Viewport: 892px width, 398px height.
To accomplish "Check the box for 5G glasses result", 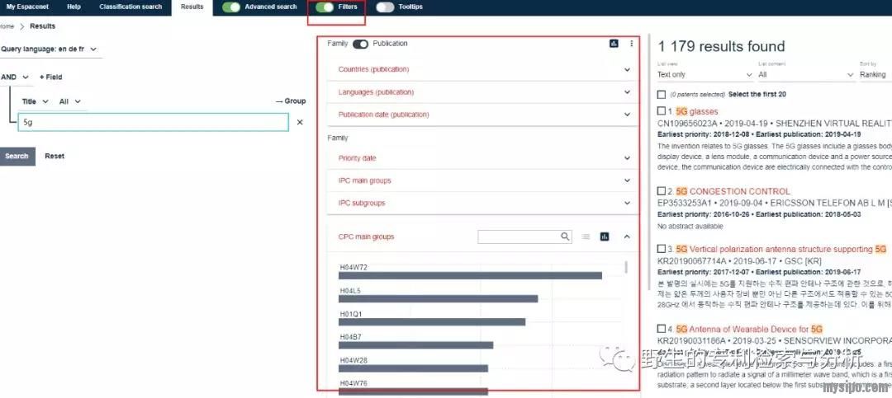I will (662, 110).
